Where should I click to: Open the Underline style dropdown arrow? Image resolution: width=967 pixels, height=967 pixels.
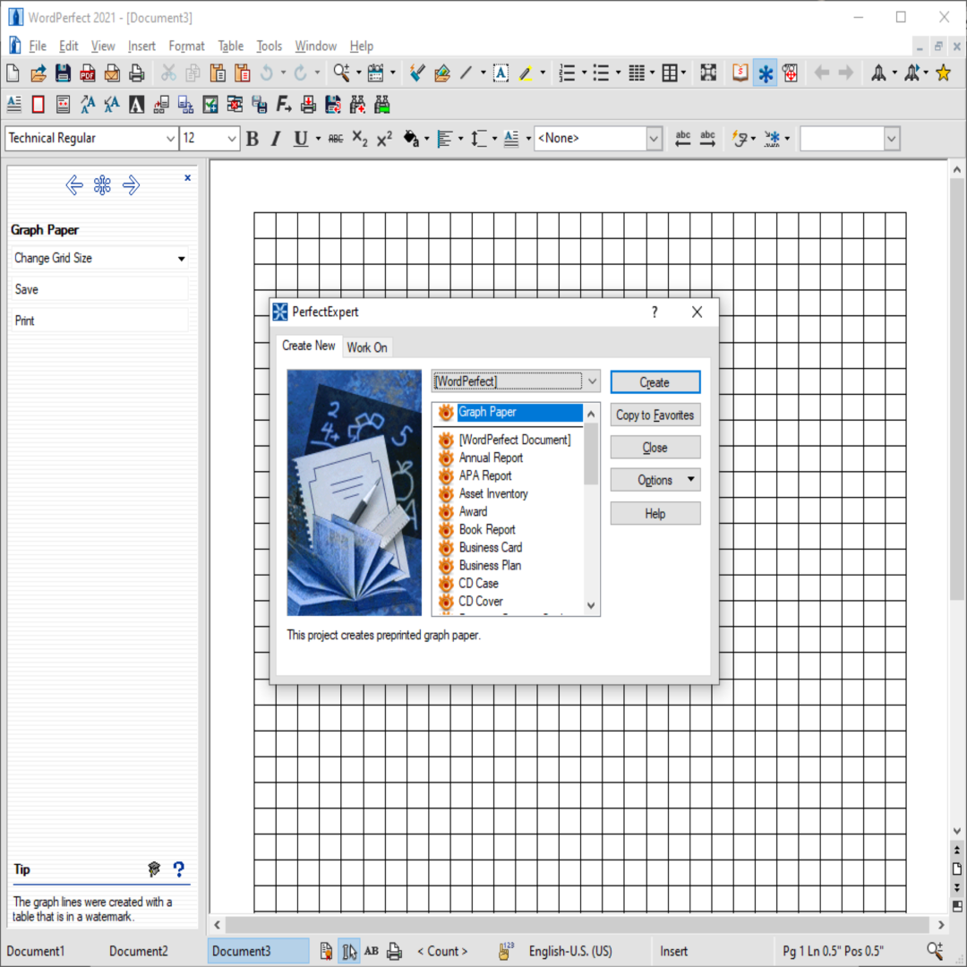click(x=318, y=139)
